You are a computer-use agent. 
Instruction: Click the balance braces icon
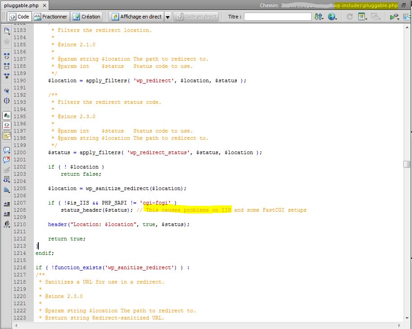pyautogui.click(x=7, y=101)
